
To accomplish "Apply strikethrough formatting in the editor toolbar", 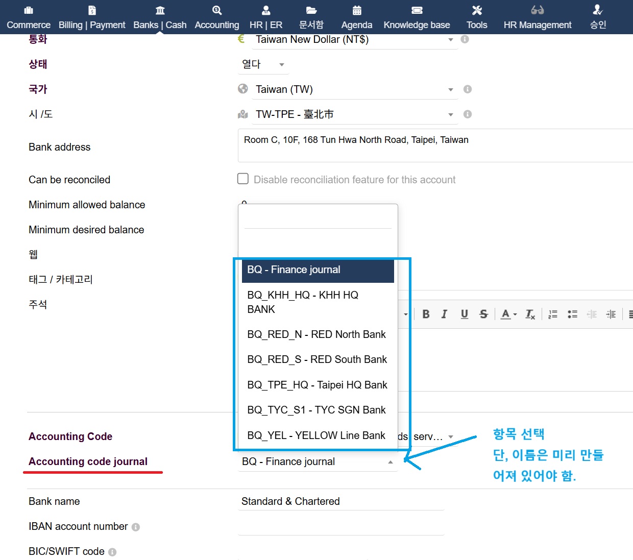I will 483,314.
